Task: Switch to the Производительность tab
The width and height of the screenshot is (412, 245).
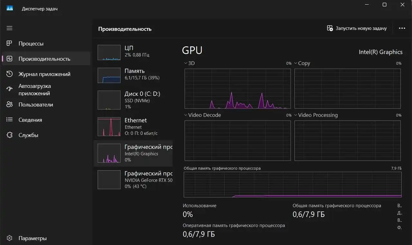Action: [44, 59]
